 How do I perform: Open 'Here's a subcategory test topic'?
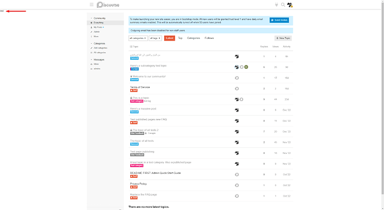click(x=148, y=66)
